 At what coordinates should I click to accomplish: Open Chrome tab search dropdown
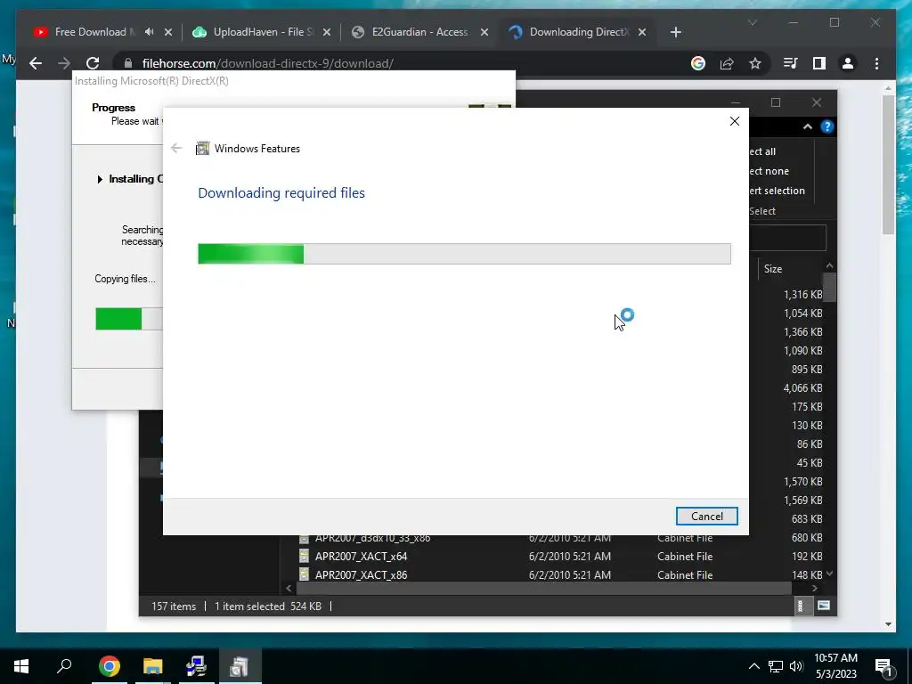753,22
